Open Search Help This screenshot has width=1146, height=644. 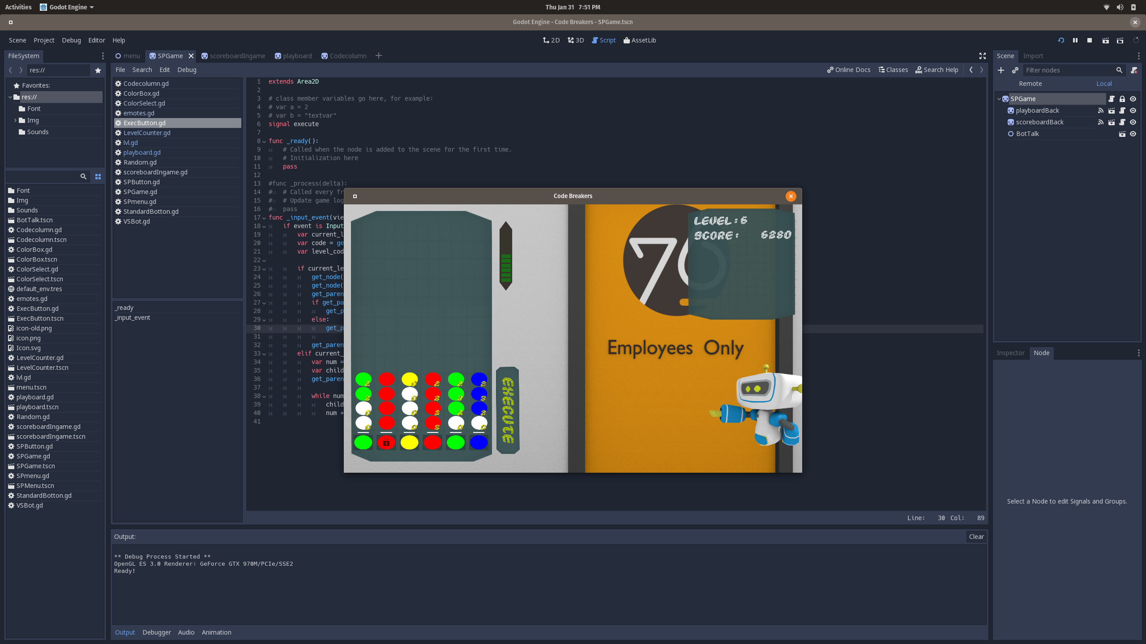(937, 70)
